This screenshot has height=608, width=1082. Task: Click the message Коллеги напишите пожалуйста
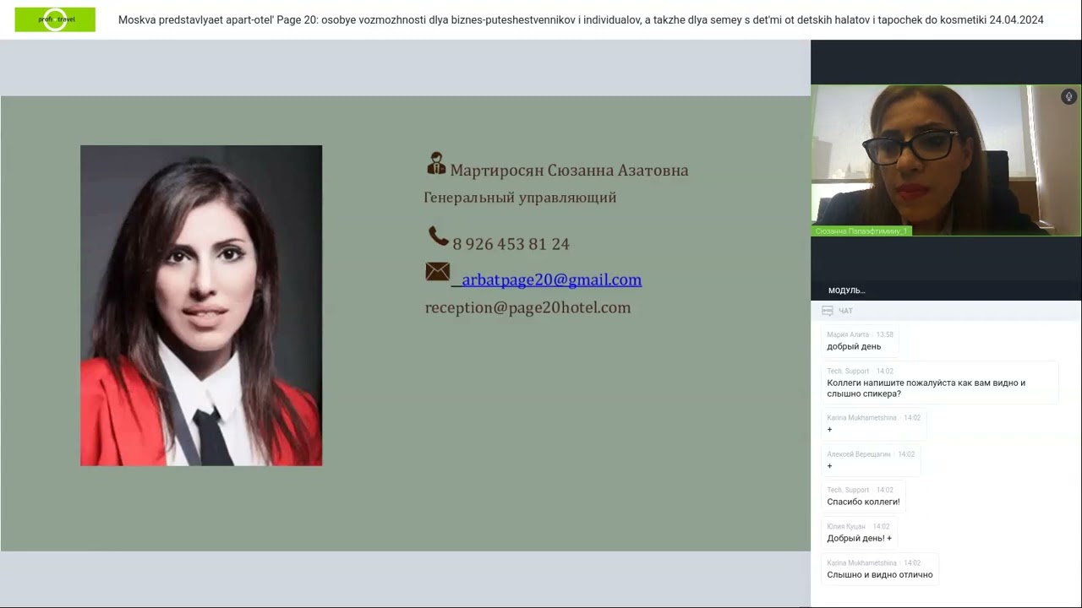point(926,388)
